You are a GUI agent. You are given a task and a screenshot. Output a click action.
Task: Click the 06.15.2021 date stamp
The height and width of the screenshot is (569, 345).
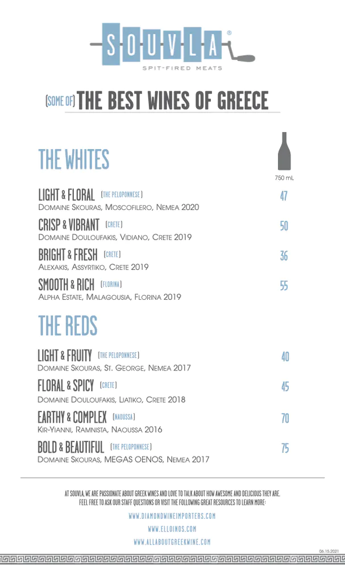[329, 551]
